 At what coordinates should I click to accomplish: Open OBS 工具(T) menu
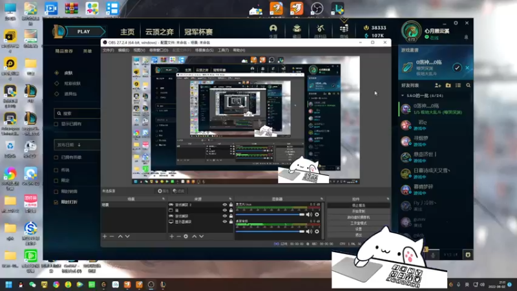pos(223,50)
